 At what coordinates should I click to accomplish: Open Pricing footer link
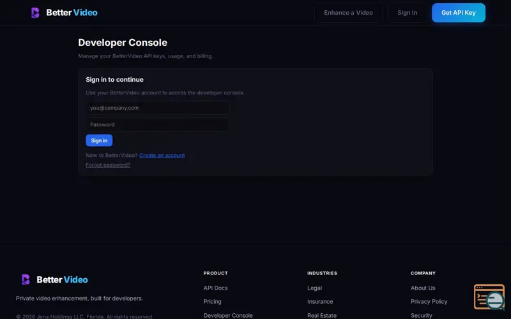tap(212, 302)
